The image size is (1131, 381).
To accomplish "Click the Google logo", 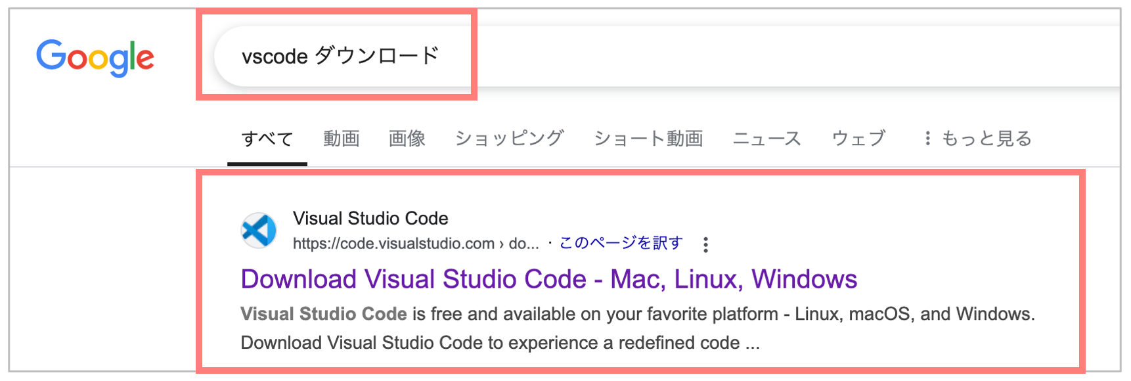I will click(x=95, y=58).
